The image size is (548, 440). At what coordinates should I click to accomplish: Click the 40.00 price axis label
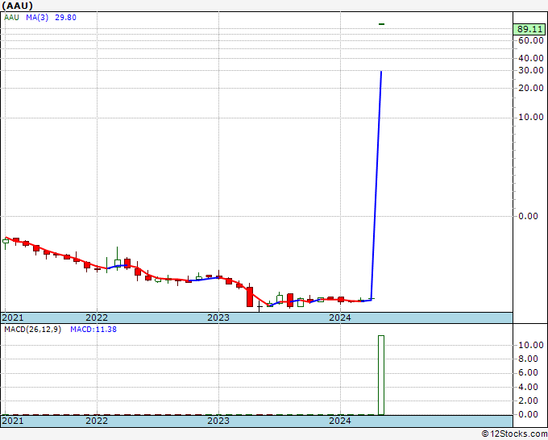[531, 58]
